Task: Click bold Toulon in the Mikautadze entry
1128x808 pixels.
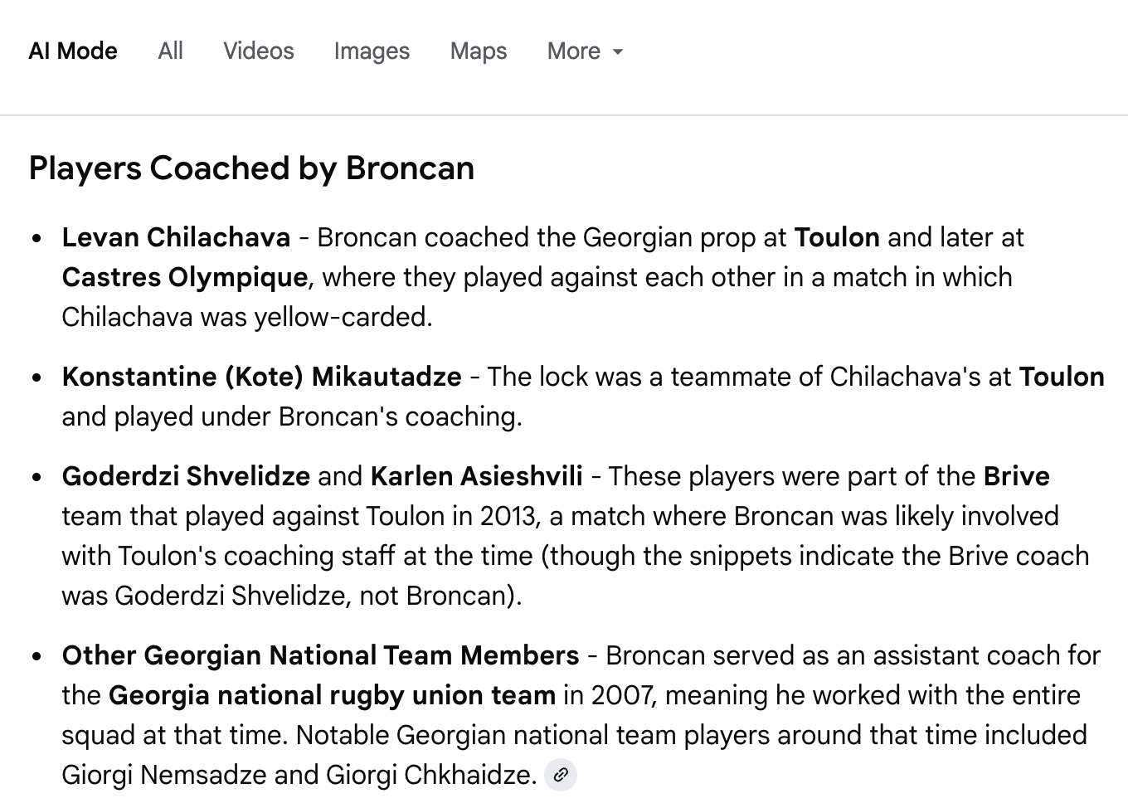Action: pos(1061,377)
